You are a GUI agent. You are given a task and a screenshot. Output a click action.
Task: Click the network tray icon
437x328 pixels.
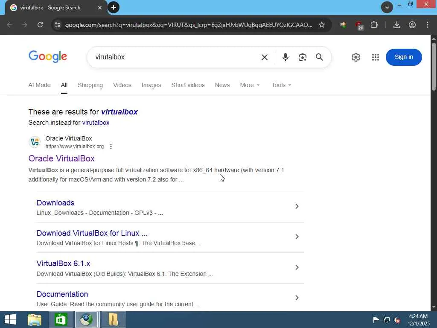tap(387, 319)
